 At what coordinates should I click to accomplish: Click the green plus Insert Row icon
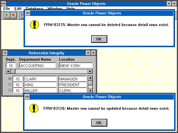click(7, 16)
